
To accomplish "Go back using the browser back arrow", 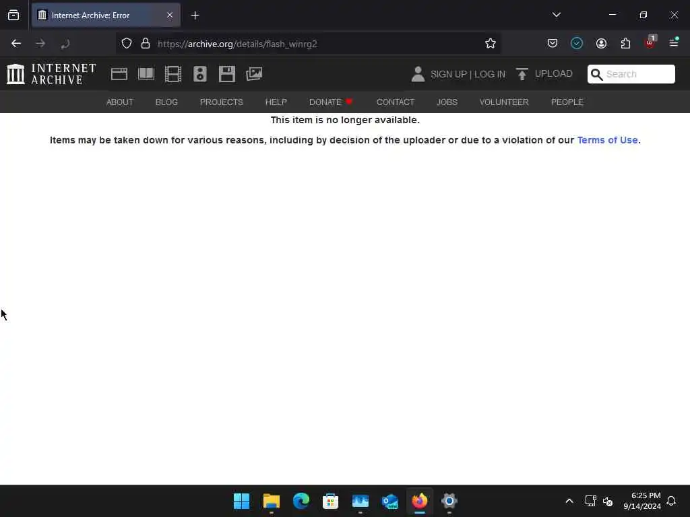I will pos(16,44).
